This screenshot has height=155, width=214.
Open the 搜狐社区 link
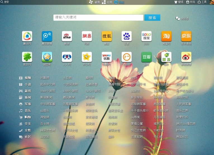coord(182,137)
